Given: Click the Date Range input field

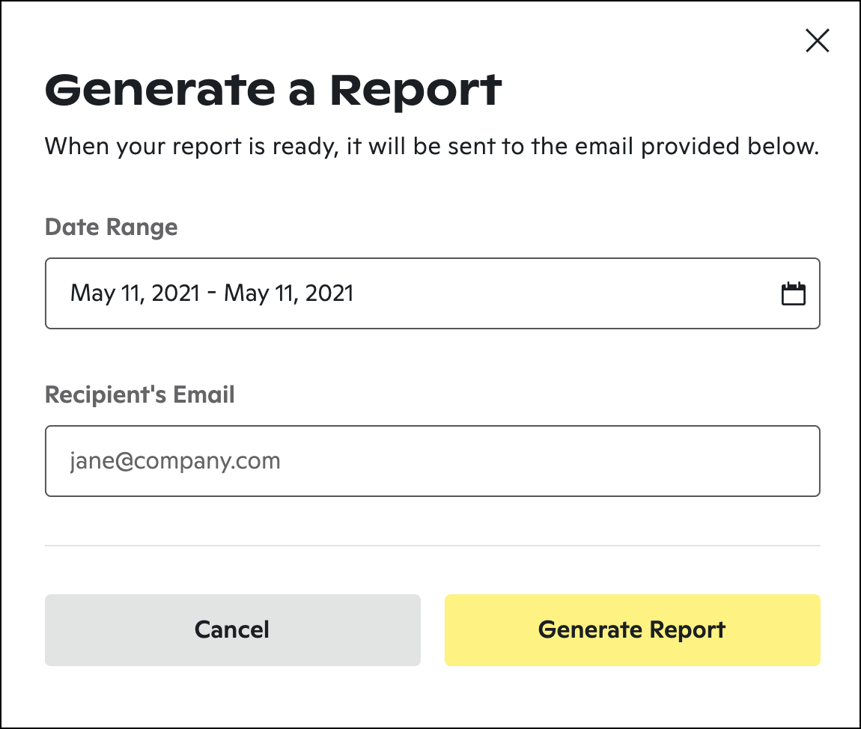Looking at the screenshot, I should point(432,293).
